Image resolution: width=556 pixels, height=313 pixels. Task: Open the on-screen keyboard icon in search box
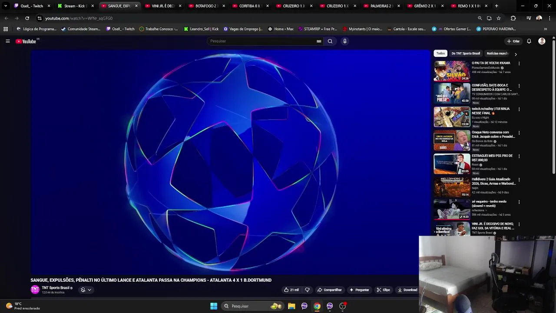(x=319, y=41)
